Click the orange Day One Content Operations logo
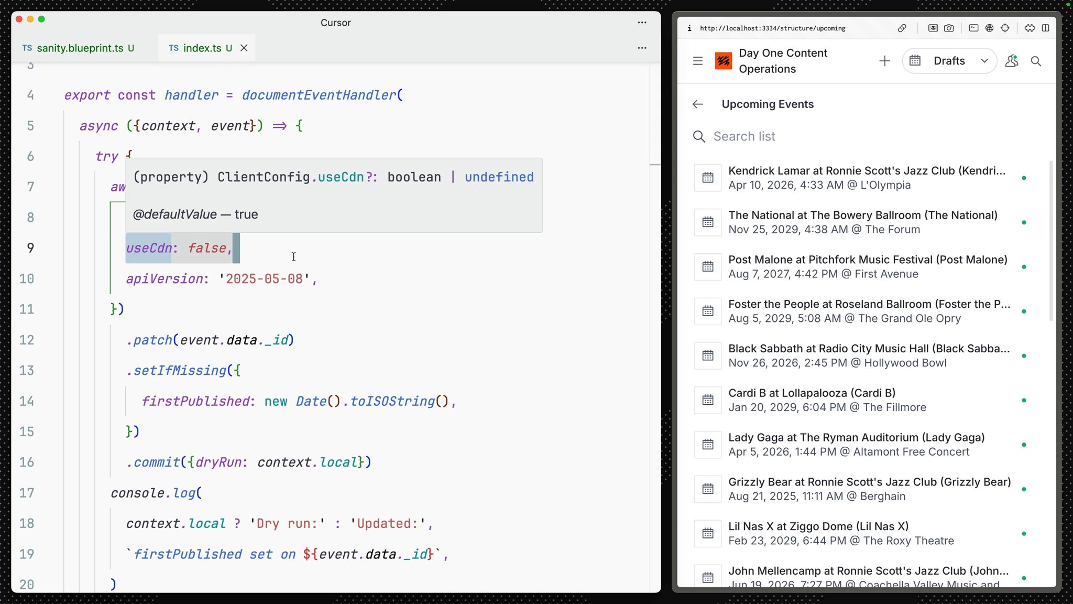Screen dimensions: 1073x604 [724, 61]
